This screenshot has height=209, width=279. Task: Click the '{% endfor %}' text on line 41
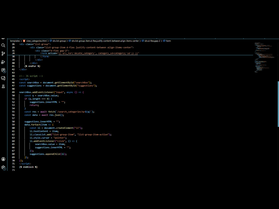pyautogui.click(x=32, y=66)
